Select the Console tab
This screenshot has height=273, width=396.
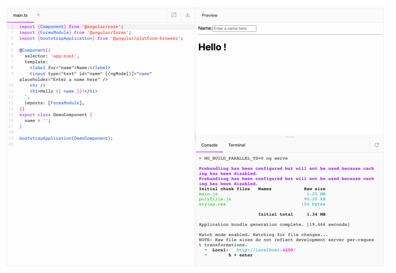pos(209,145)
